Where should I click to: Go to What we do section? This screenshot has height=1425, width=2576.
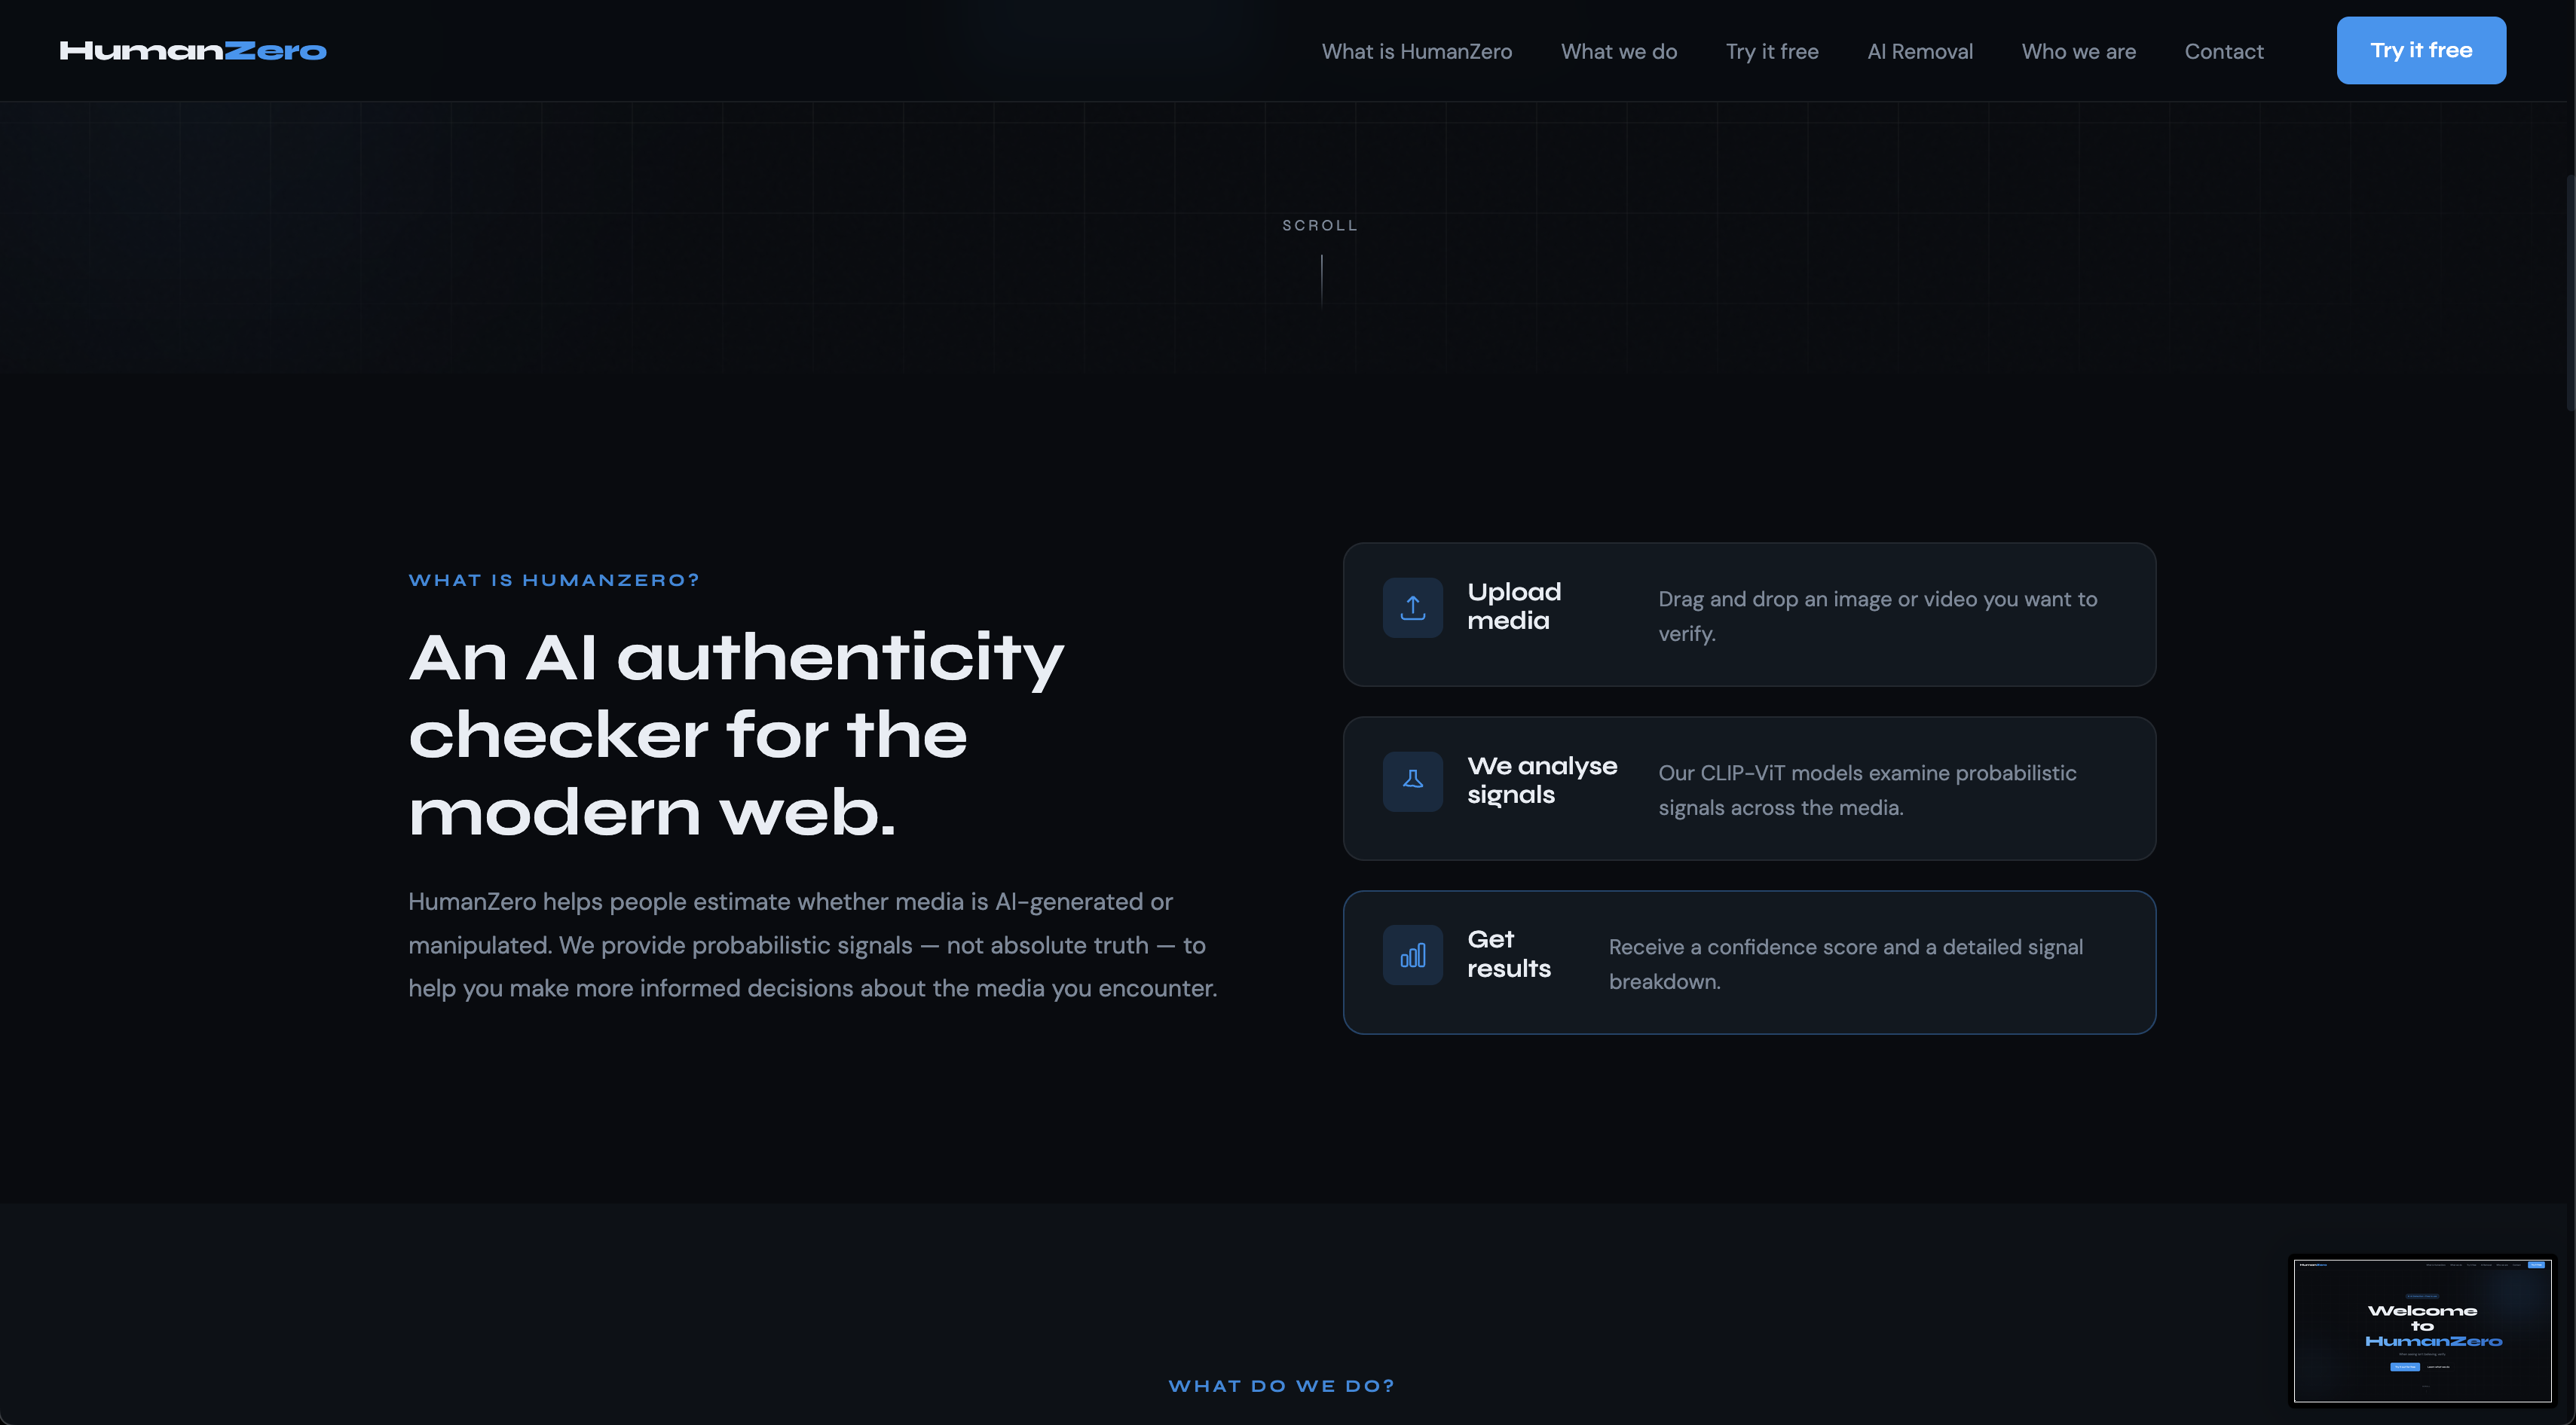click(x=1618, y=51)
